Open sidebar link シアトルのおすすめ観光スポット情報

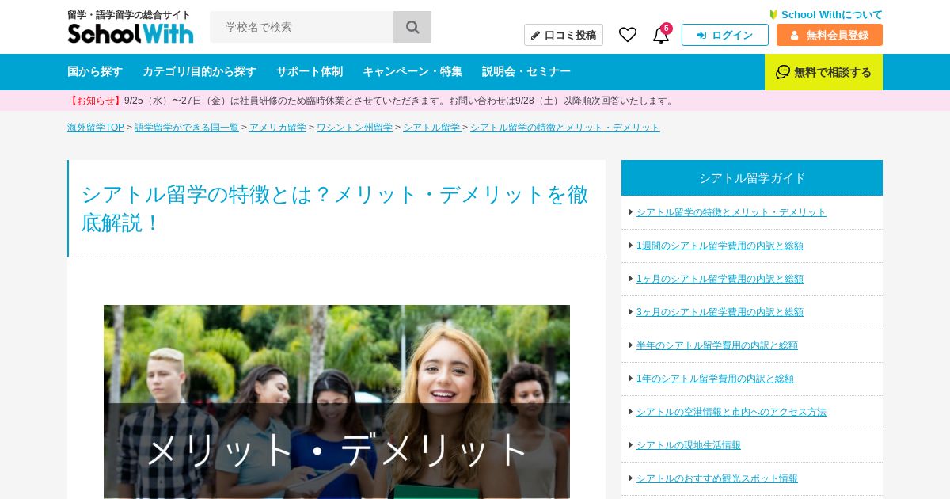(717, 478)
